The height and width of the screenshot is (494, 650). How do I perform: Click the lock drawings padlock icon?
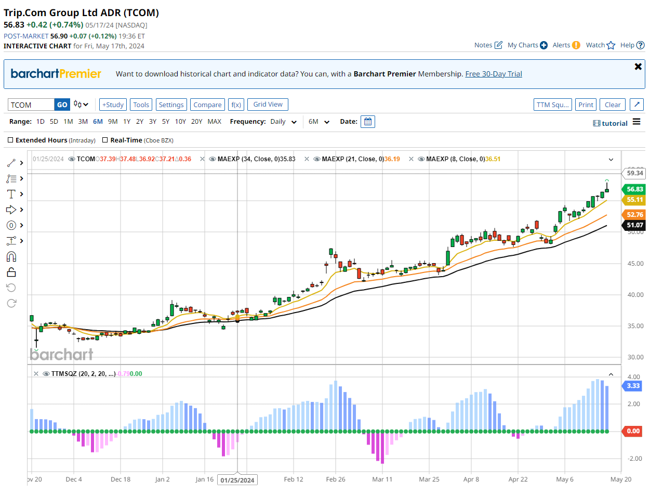11,272
